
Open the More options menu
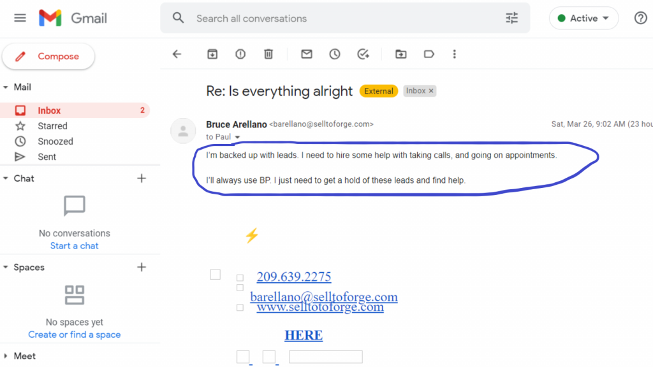454,54
